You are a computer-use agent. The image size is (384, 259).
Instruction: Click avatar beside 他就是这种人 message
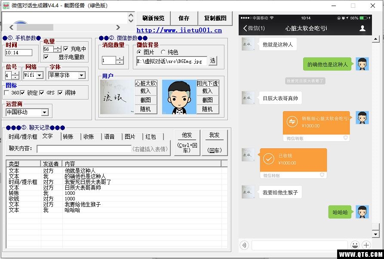pyautogui.click(x=248, y=44)
